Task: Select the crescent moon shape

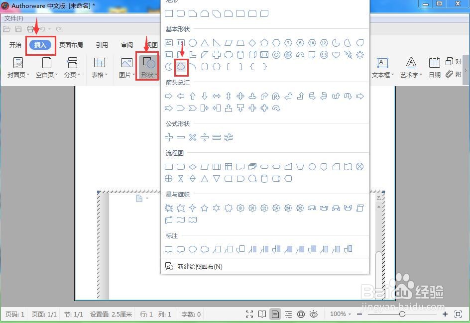Action: pos(169,67)
